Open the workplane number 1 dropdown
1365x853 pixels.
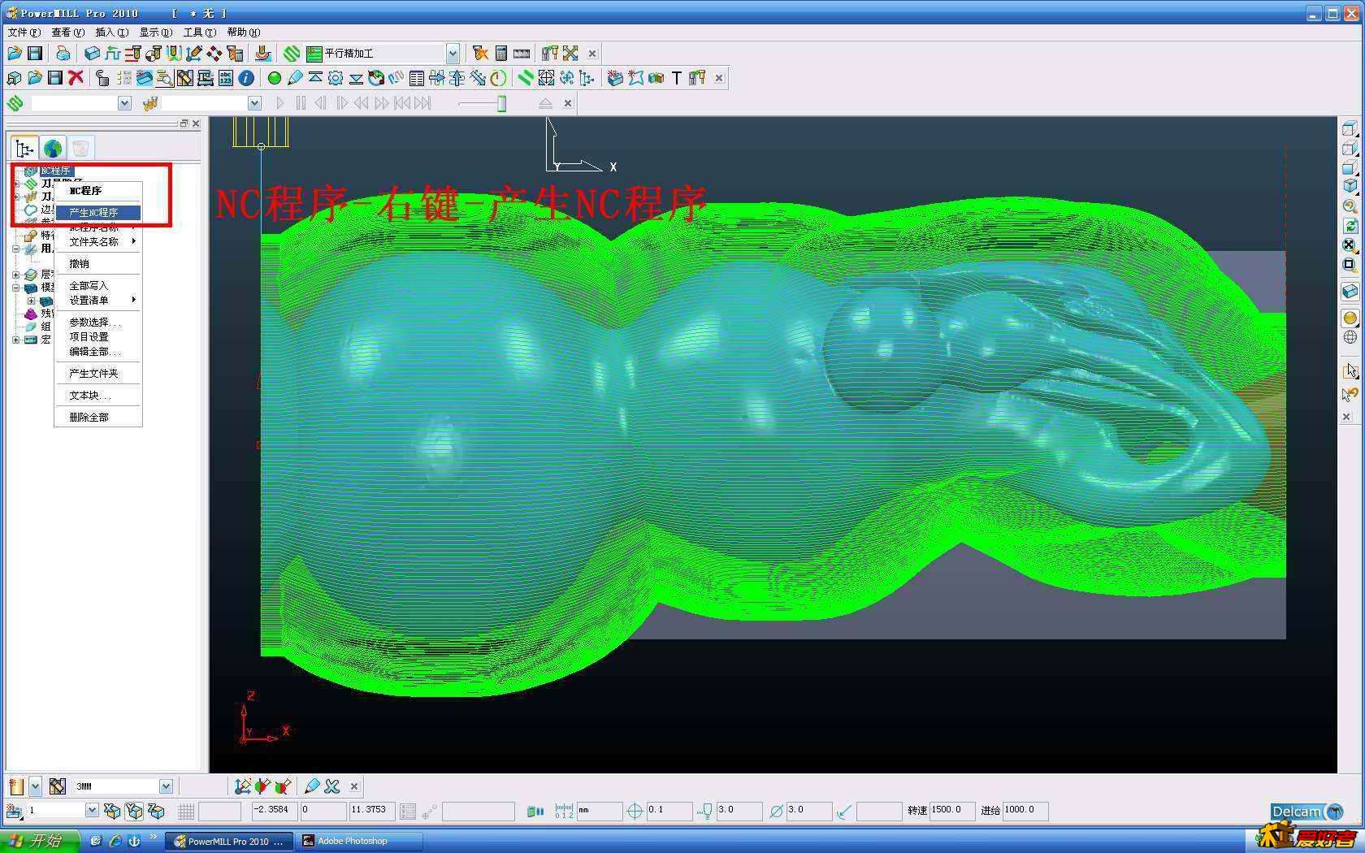92,811
